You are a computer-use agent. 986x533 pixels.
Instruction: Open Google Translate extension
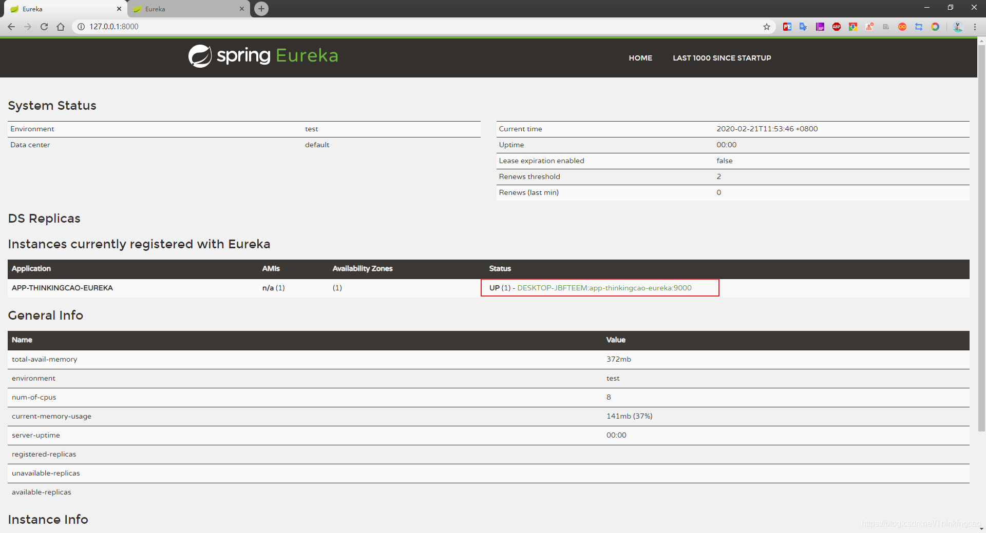[x=804, y=27]
